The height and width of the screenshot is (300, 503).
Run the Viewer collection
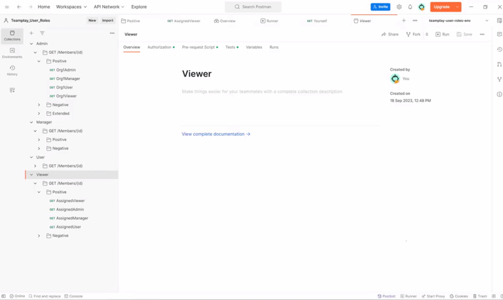pyautogui.click(x=442, y=34)
